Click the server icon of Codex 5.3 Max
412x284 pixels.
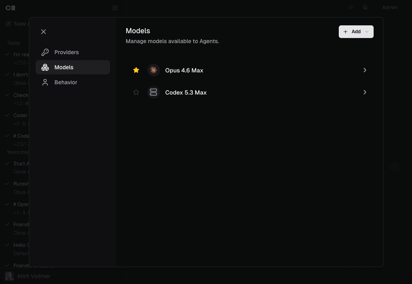[x=154, y=92]
